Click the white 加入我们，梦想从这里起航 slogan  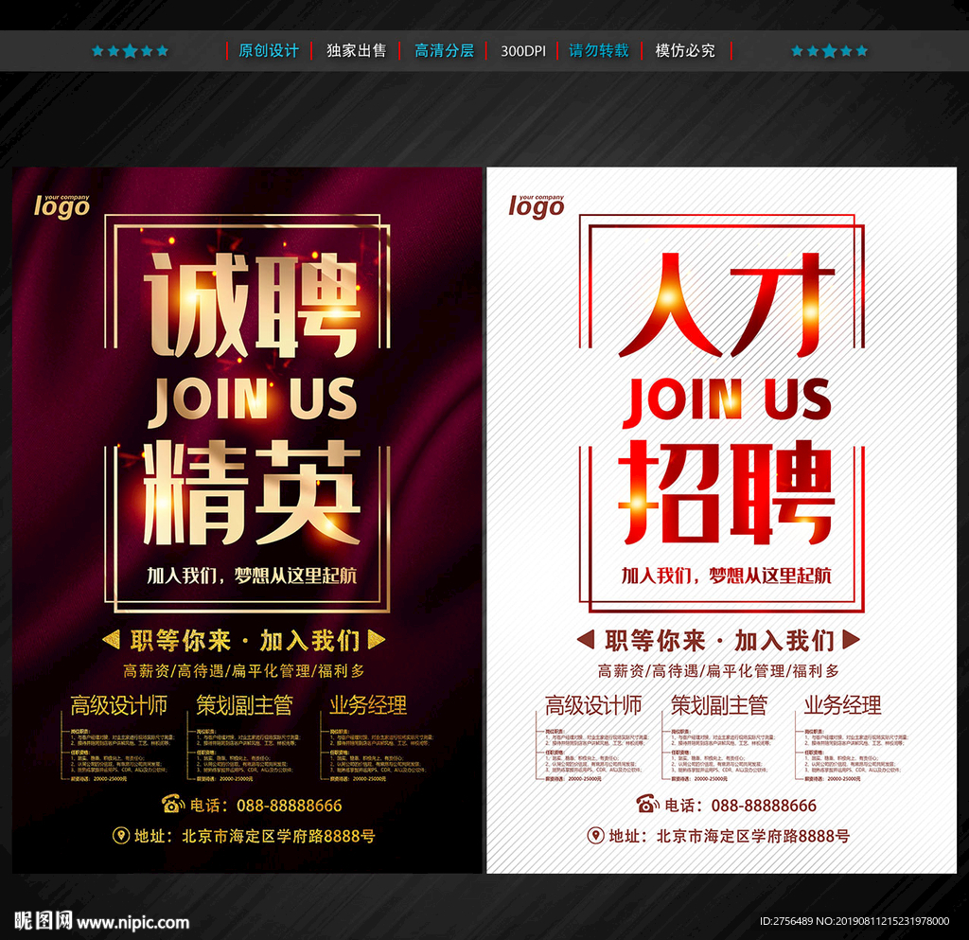click(x=252, y=576)
